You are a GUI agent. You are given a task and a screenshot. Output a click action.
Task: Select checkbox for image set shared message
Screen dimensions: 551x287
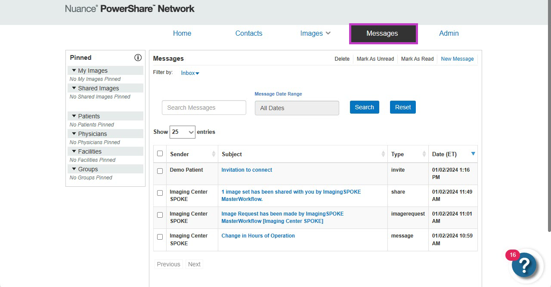click(160, 193)
